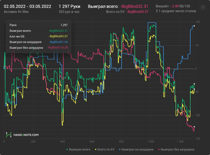Open the chart settings gear icon
Screen dimensions: 210x155
(203, 7)
